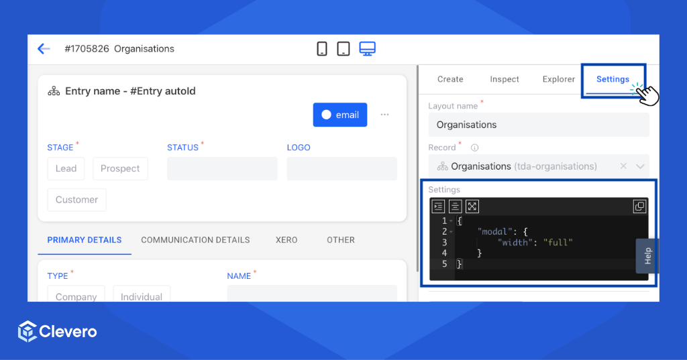Click the Clevero logo

tap(58, 332)
